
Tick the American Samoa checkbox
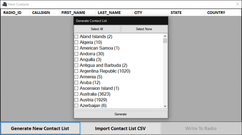coord(77,48)
